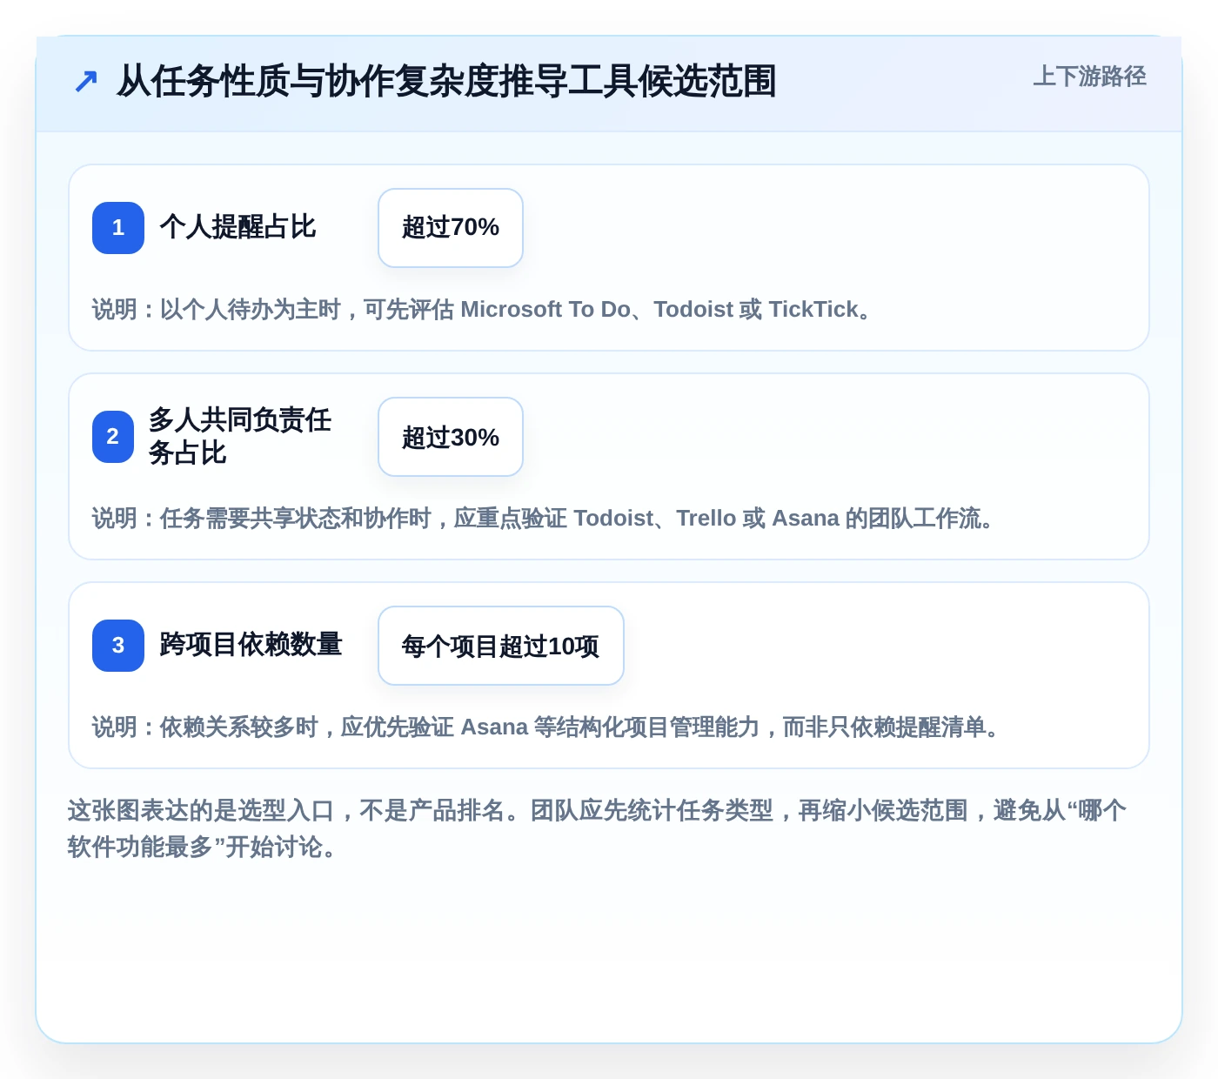Click the 每个项目超过10项 value pill
Screen dimensions: 1218x1079
501,646
